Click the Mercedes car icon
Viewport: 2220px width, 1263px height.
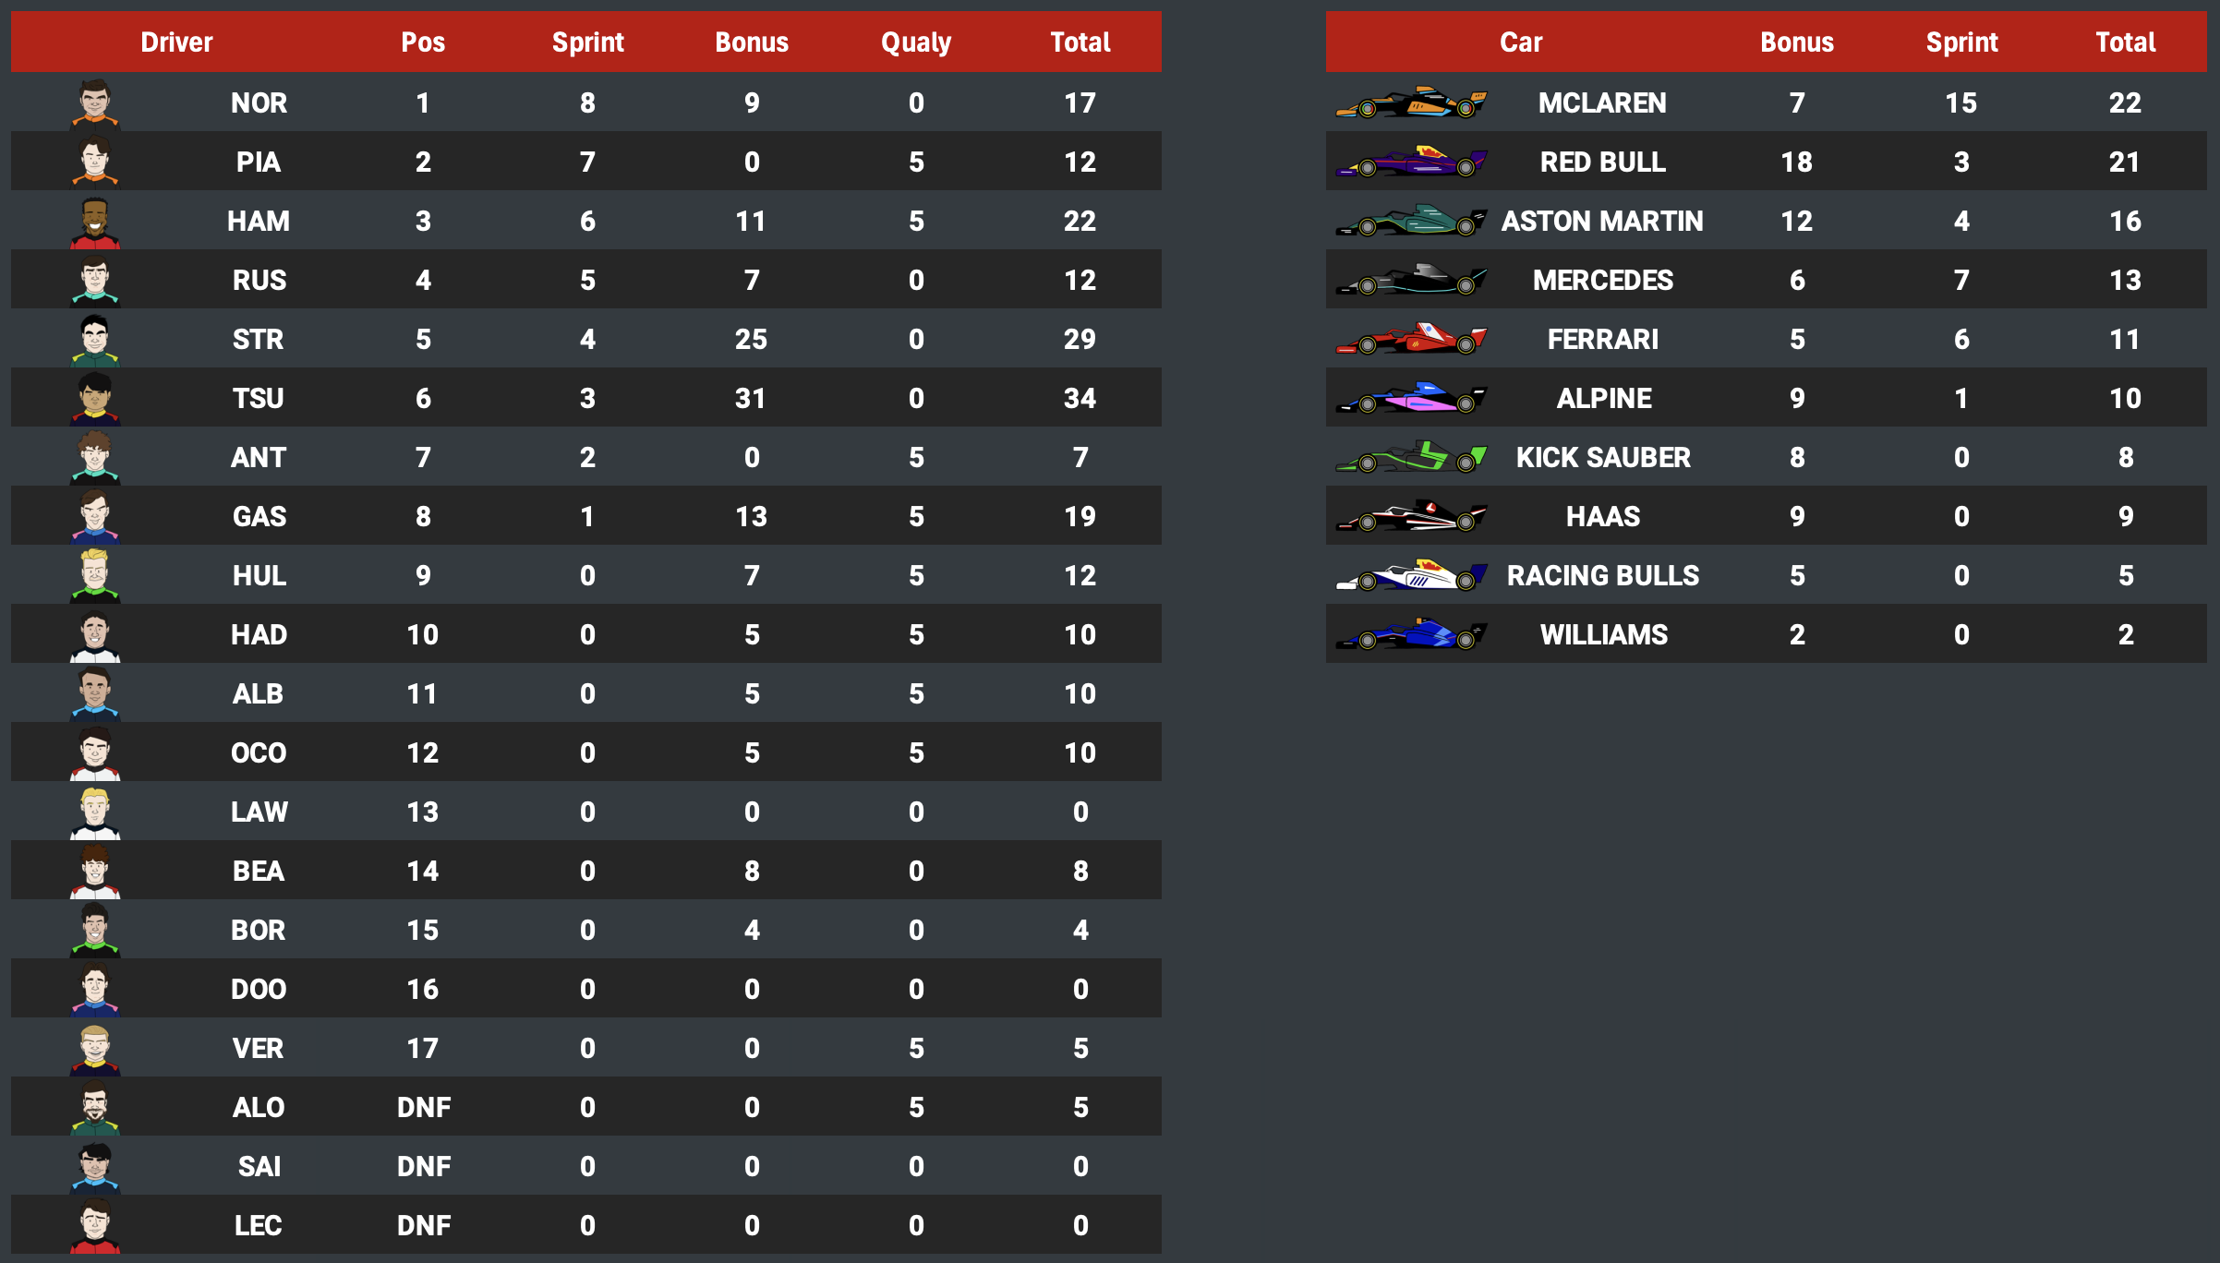(x=1411, y=280)
